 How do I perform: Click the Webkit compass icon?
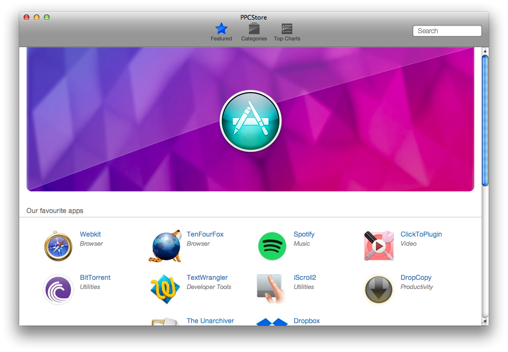tap(58, 246)
